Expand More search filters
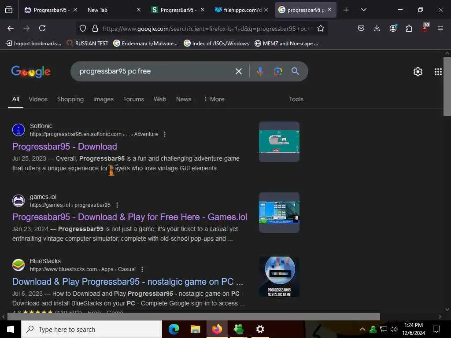Image resolution: width=451 pixels, height=338 pixels. 214,99
